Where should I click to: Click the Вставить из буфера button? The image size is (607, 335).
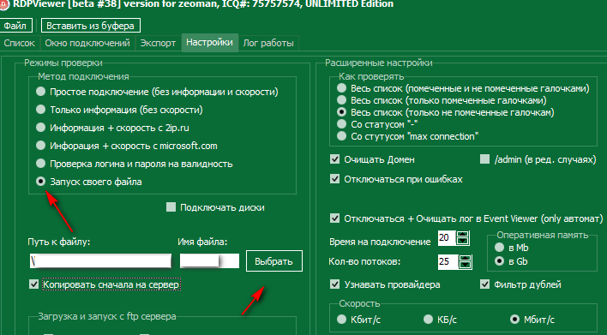coord(91,26)
